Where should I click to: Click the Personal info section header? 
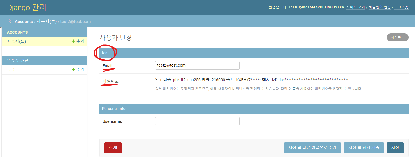pyautogui.click(x=254, y=109)
